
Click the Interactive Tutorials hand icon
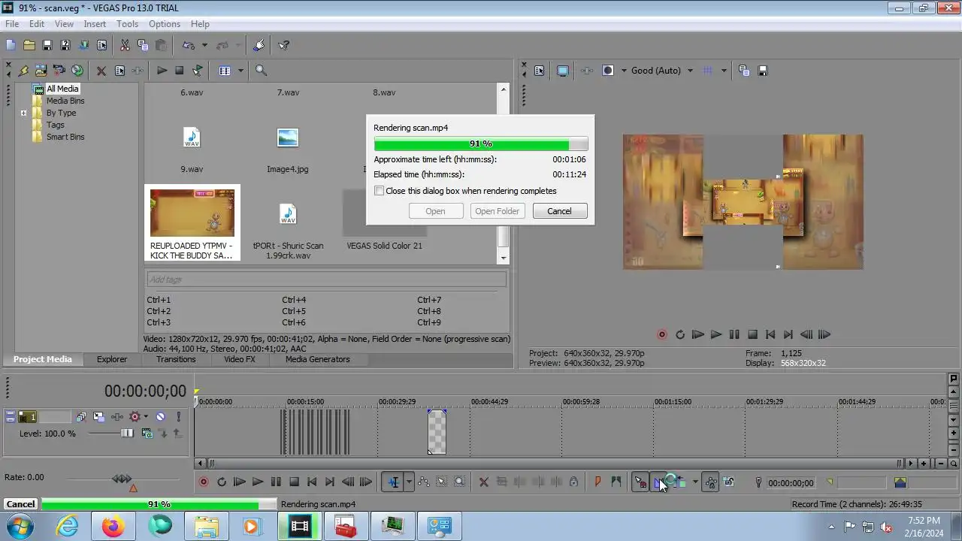coord(259,45)
